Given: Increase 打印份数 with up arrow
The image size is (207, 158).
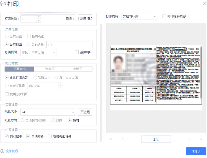Looking at the screenshot, I should click(39, 17).
